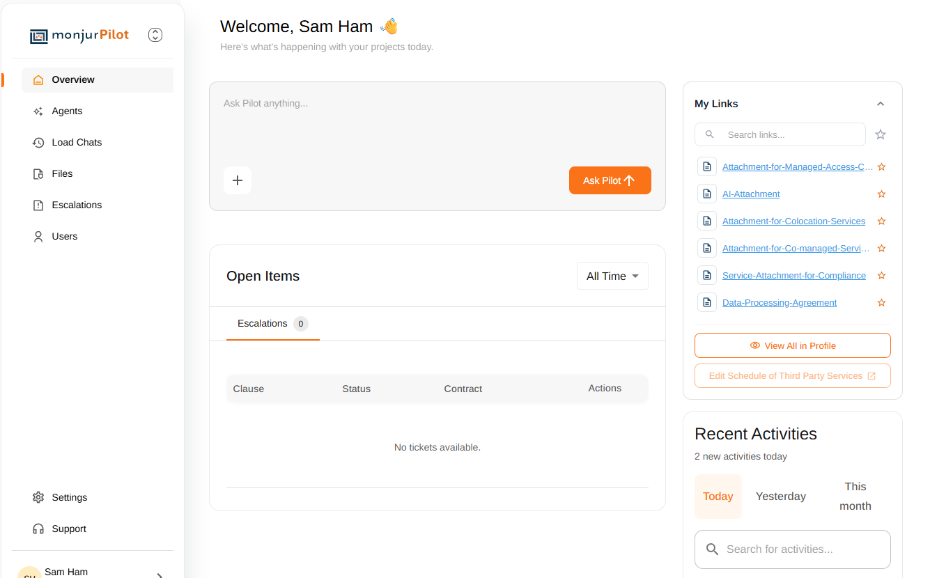Open Attachment-for-Colocation-Services link
Viewport: 930px width, 578px height.
794,221
